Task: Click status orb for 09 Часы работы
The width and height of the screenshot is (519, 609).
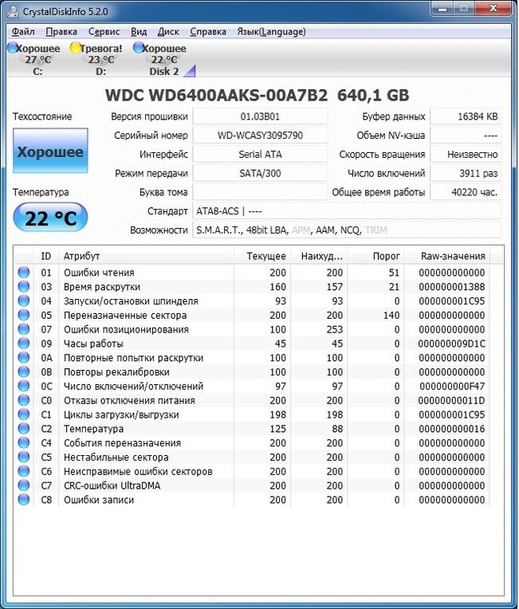Action: click(x=24, y=343)
